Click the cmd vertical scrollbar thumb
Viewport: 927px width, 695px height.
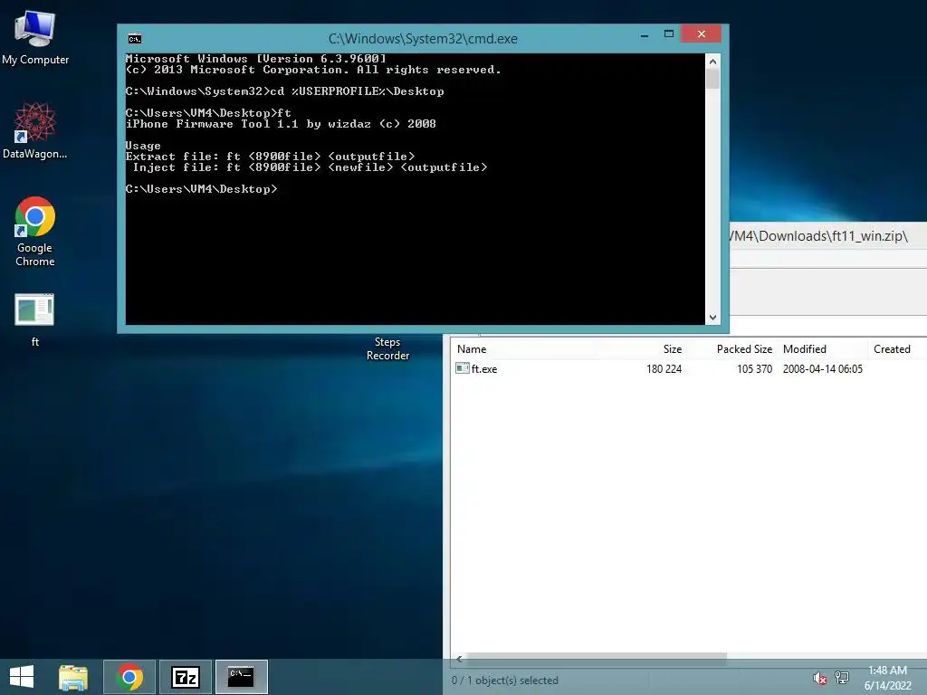pos(712,79)
